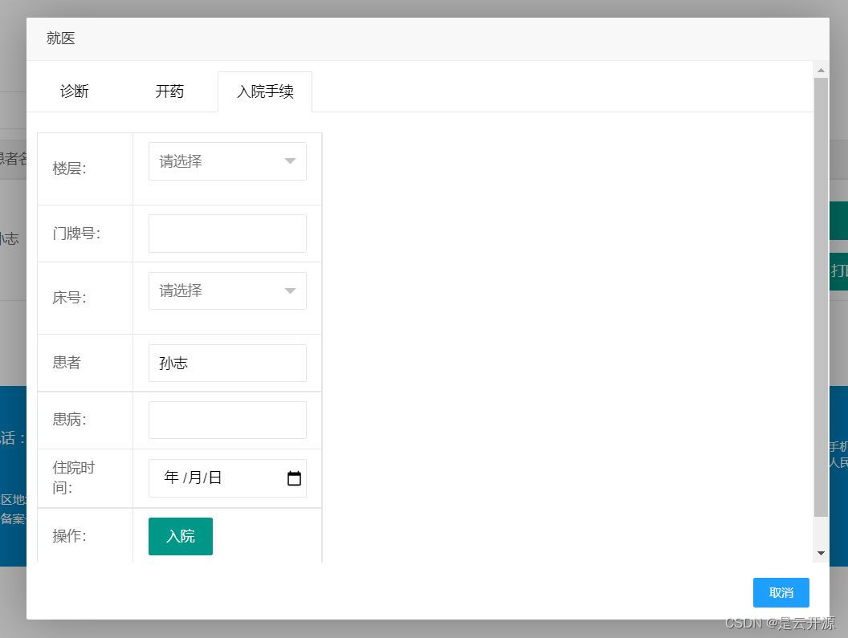Open the 床号 bed number dropdown
This screenshot has width=848, height=638.
point(227,291)
